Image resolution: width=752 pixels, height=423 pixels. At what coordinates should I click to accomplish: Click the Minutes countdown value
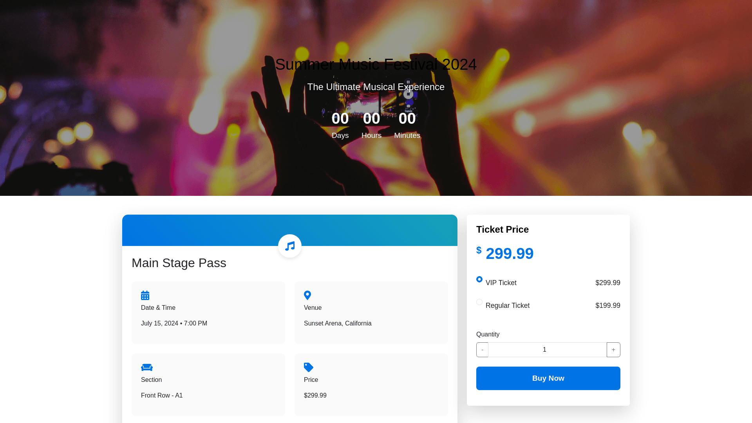[x=407, y=119]
